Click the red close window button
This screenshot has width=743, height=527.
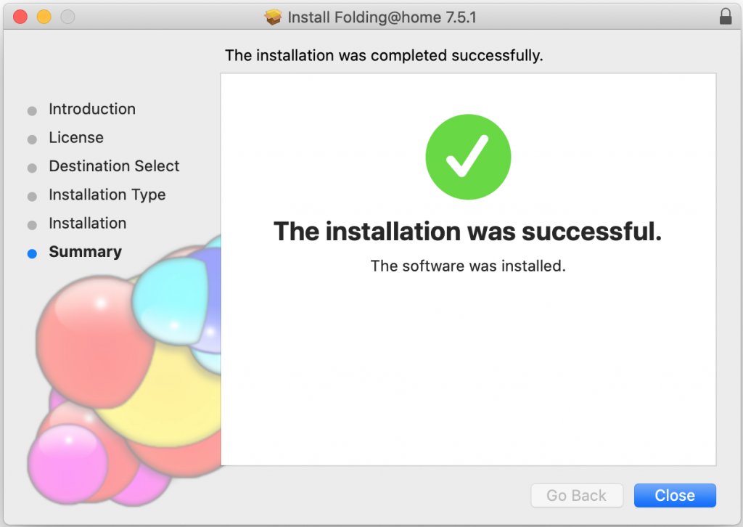[x=20, y=17]
